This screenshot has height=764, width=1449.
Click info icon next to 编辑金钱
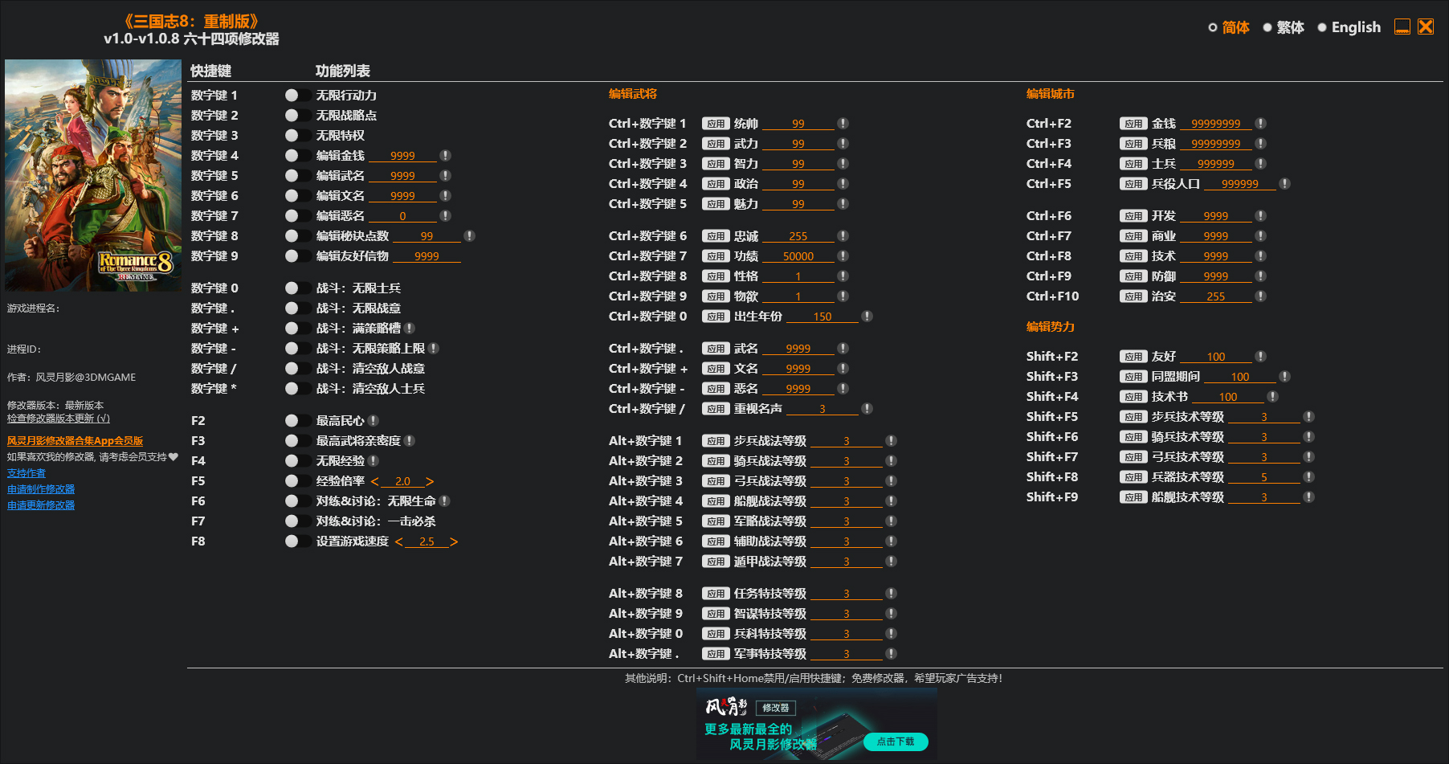point(445,156)
